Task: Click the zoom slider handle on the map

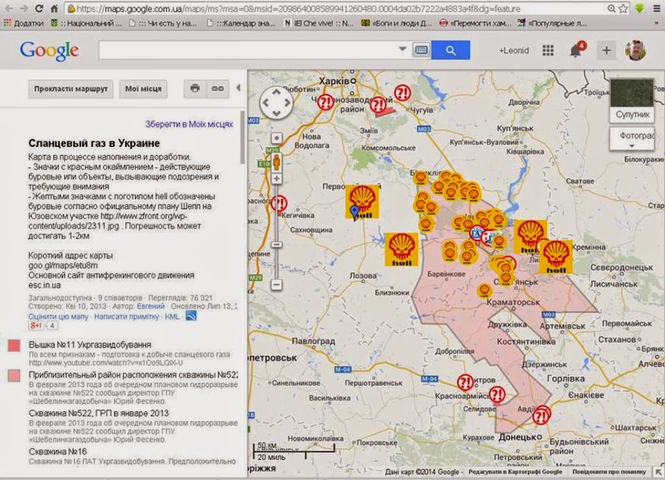Action: (277, 245)
